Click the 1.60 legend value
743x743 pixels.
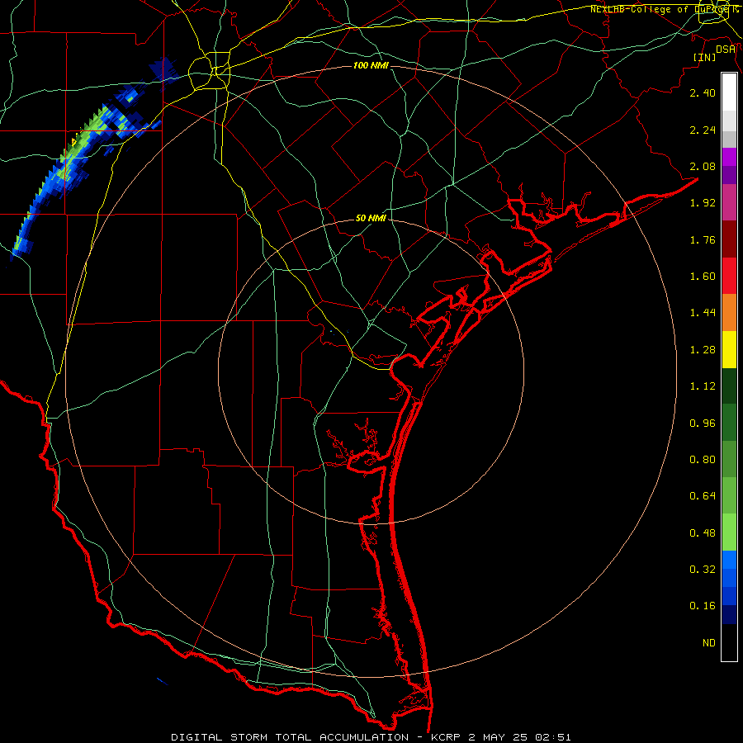pyautogui.click(x=703, y=277)
